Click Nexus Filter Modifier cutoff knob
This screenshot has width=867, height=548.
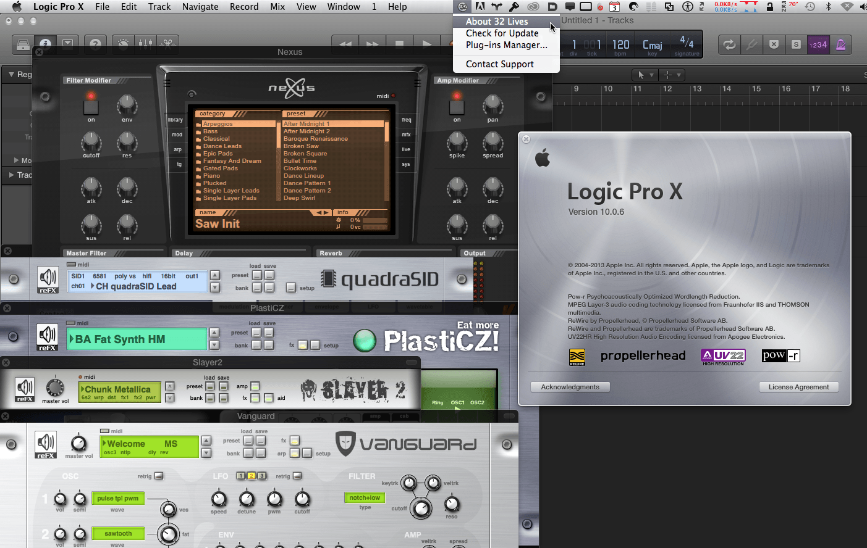pos(91,142)
